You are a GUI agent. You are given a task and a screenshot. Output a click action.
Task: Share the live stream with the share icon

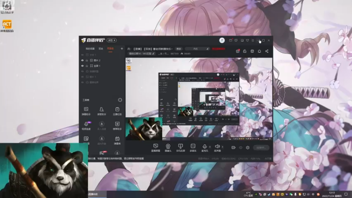(x=267, y=51)
